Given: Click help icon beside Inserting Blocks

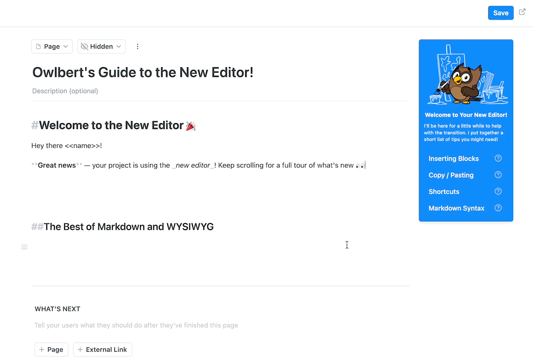Looking at the screenshot, I should point(498,158).
